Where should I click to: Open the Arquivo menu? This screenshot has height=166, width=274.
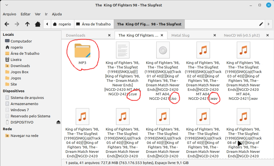pos(10,14)
